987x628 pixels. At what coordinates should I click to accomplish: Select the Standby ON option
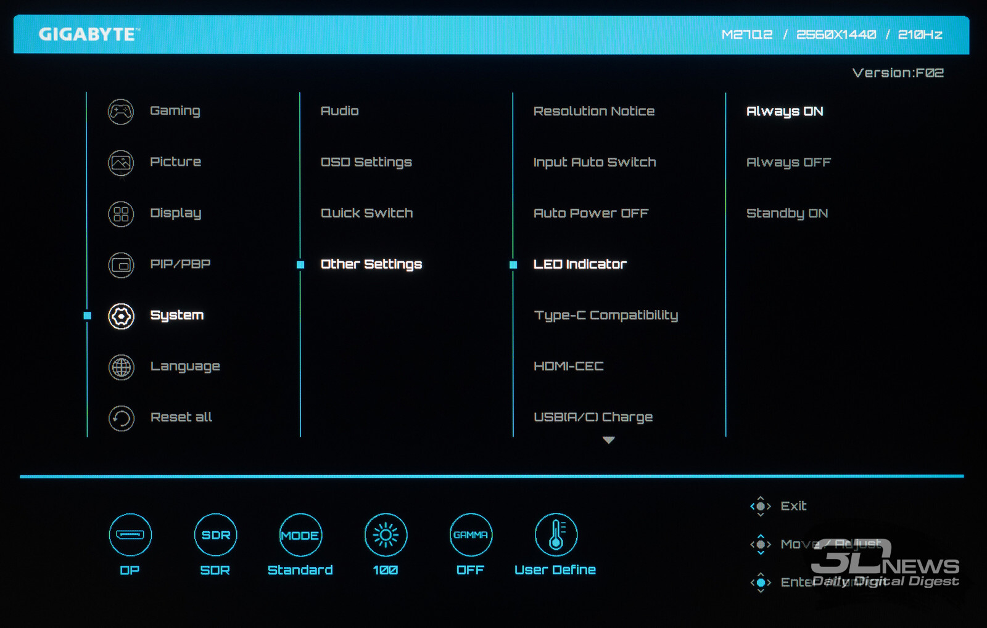pos(787,214)
